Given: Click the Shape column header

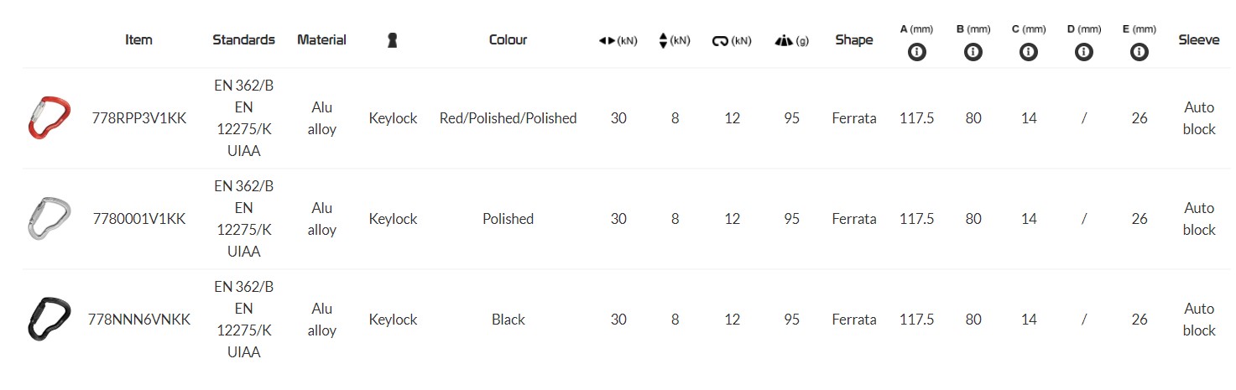Looking at the screenshot, I should pos(853,39).
